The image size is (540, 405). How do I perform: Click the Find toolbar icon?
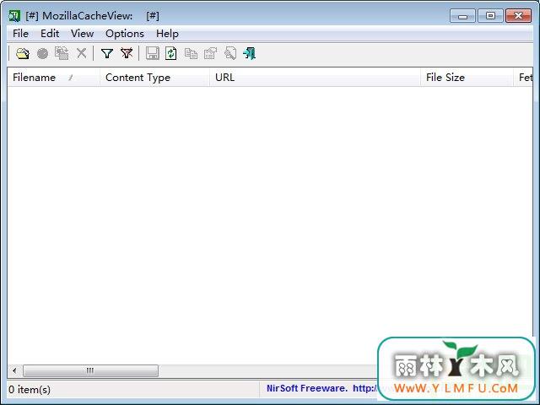230,54
